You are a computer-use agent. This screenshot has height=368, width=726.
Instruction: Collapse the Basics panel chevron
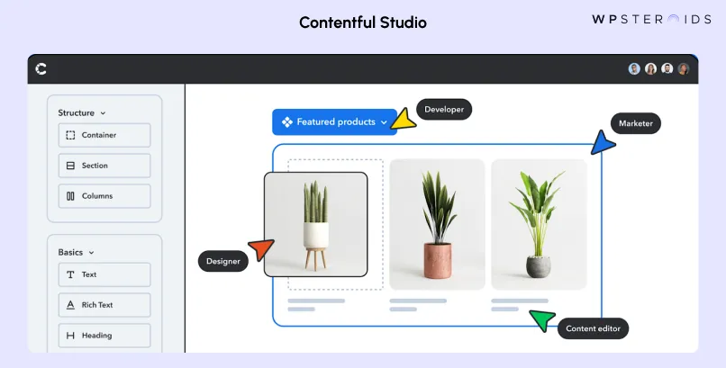point(91,253)
